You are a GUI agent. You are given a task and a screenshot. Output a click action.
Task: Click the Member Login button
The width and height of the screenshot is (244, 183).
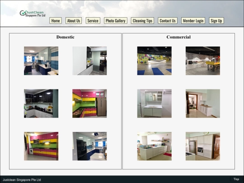coord(193,20)
